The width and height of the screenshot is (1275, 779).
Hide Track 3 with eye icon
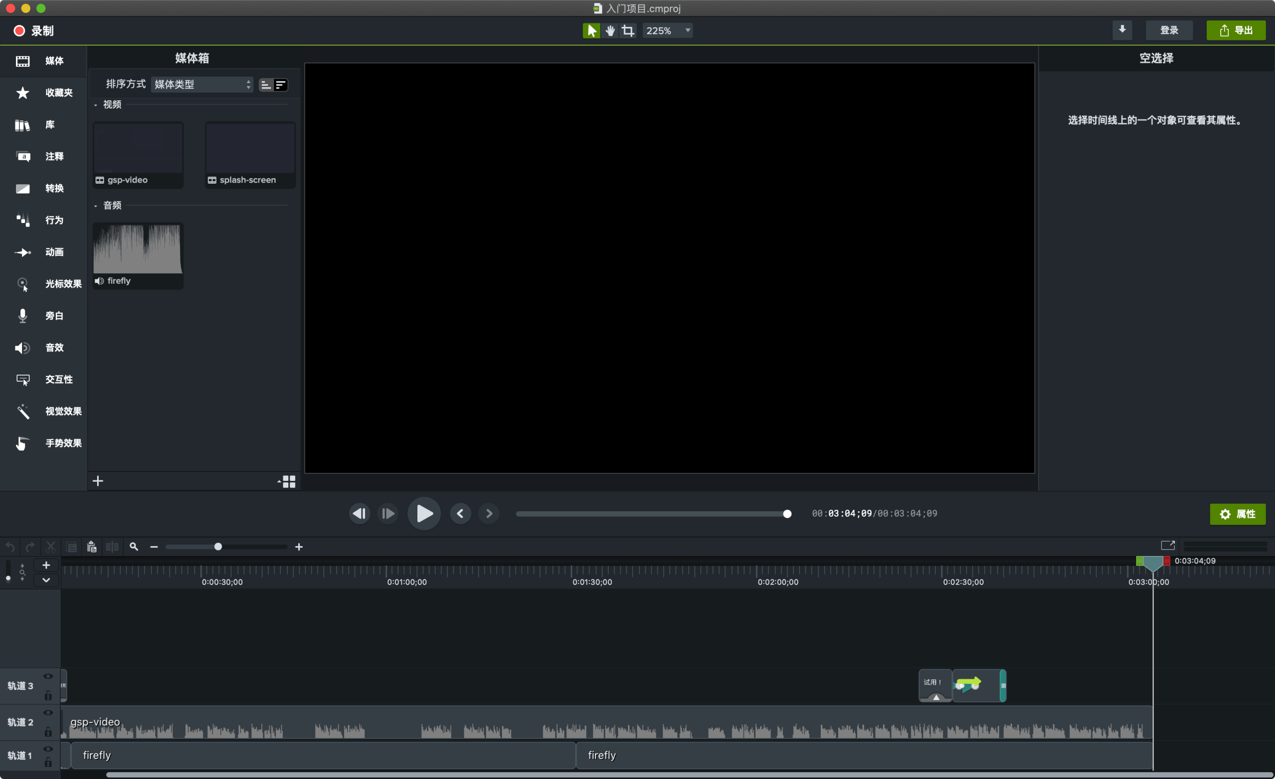tap(48, 676)
